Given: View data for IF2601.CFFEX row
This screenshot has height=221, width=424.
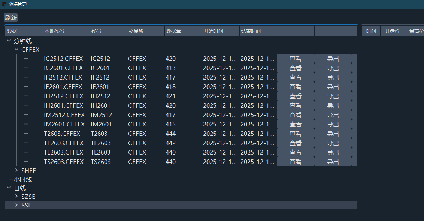Looking at the screenshot, I should click(x=295, y=87).
